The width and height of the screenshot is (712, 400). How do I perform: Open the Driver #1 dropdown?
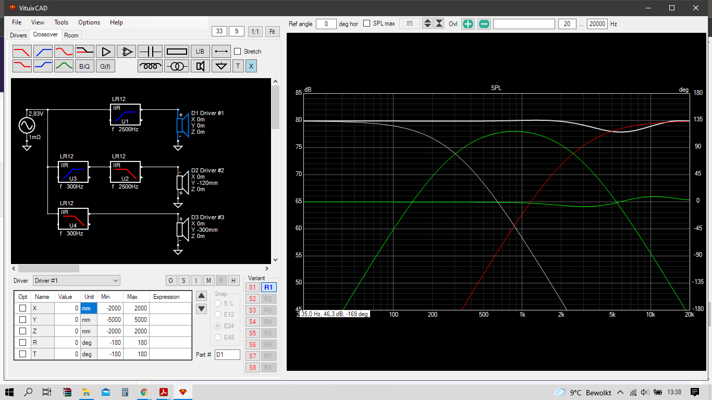[76, 281]
